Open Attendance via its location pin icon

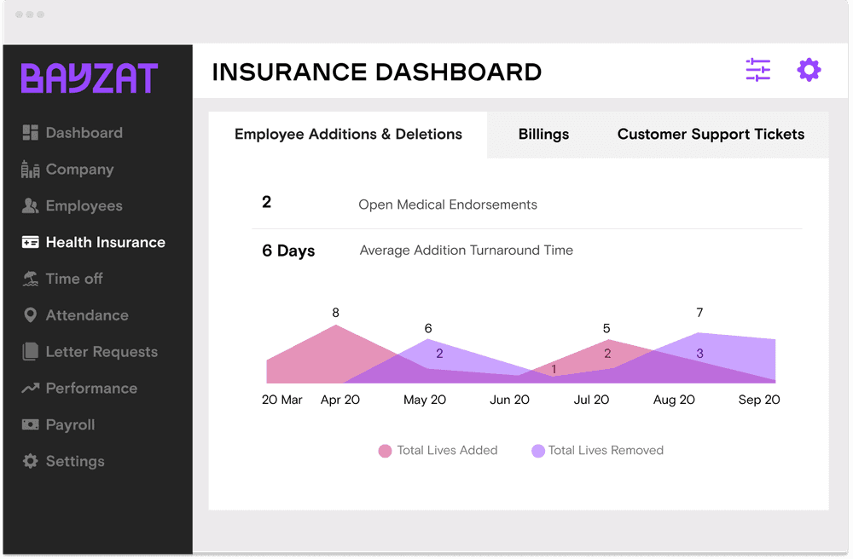tap(32, 315)
